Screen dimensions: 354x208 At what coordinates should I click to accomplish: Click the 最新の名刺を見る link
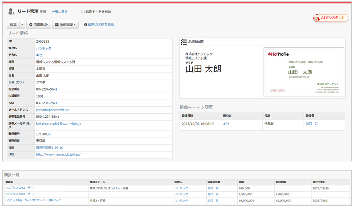pos(101,25)
